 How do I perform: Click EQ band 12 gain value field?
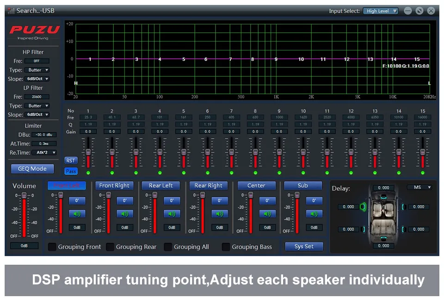[351, 132]
